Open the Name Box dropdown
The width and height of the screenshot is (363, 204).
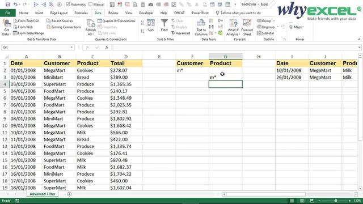[71, 48]
